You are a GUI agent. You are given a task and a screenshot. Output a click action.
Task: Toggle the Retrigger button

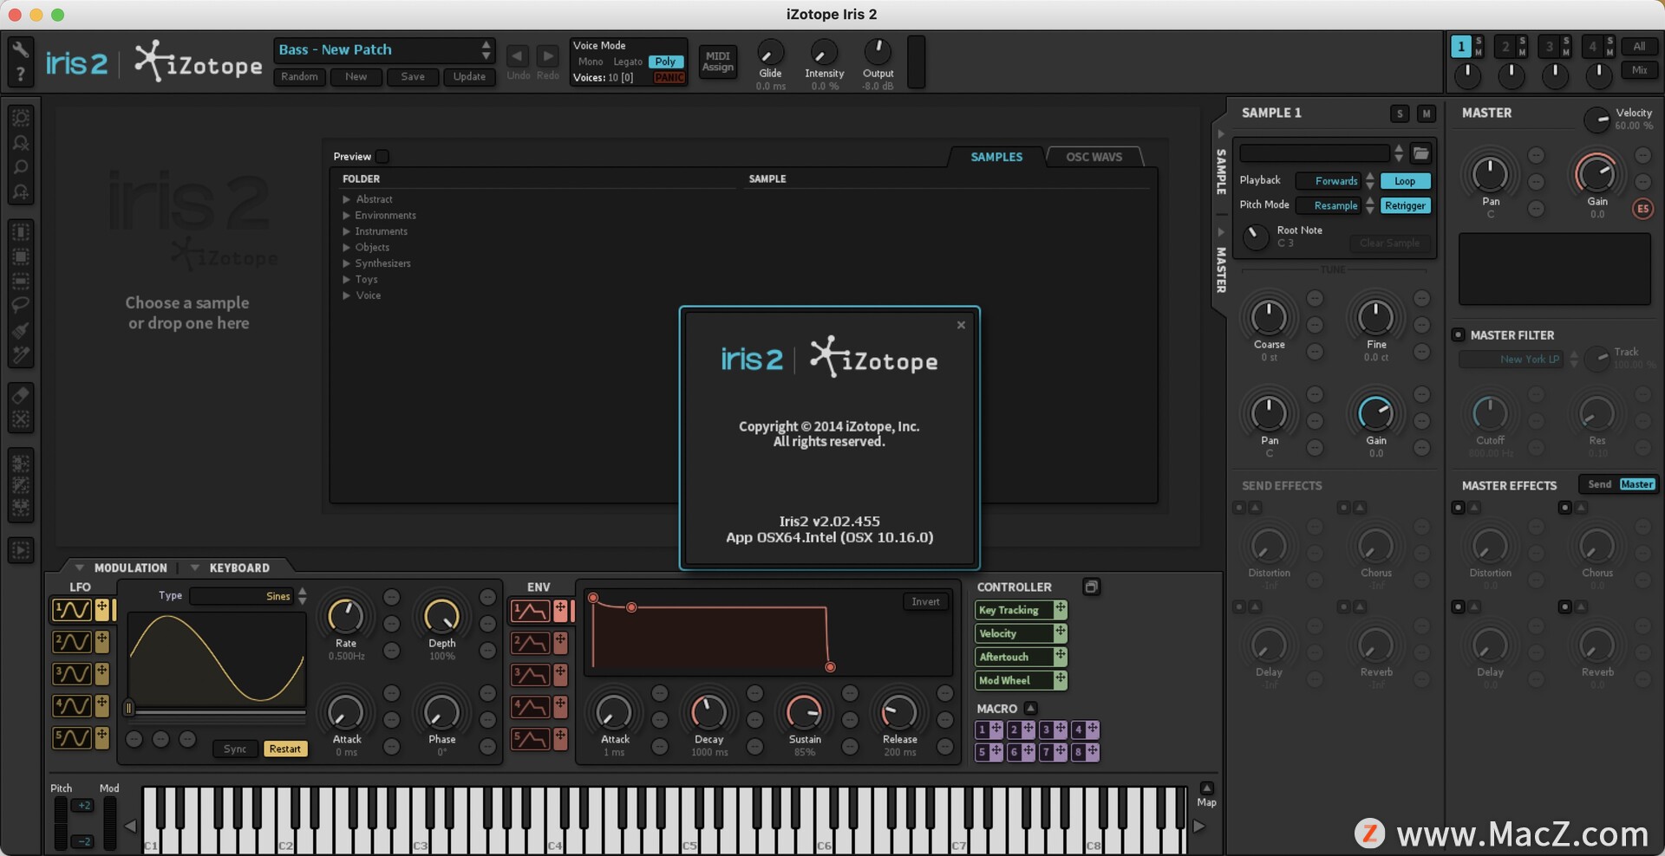1406,205
